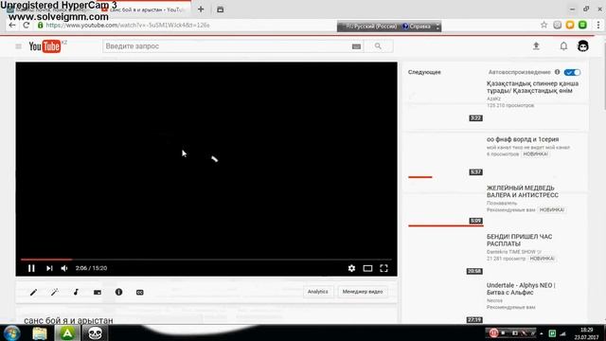Viewport: 606px width, 341px height.
Task: Skip to next video button
Action: 49,268
